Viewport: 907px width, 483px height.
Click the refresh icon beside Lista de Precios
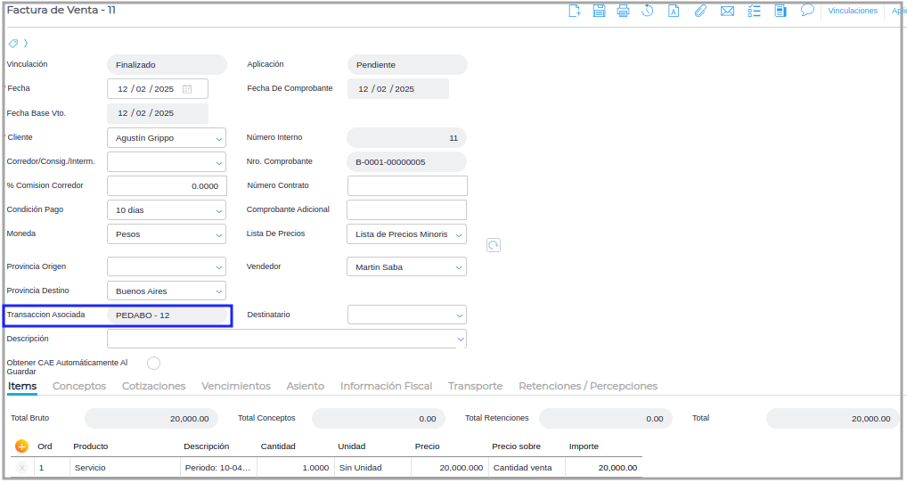click(x=494, y=245)
